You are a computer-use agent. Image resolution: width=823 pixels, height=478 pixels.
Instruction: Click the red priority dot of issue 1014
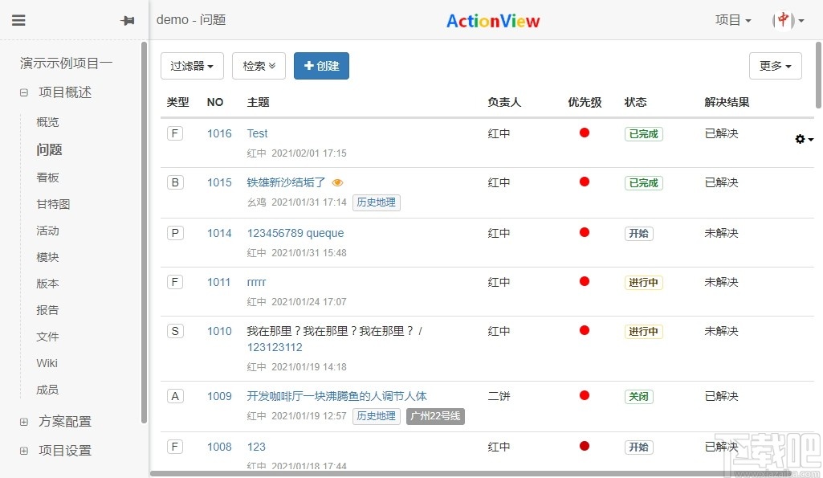585,233
